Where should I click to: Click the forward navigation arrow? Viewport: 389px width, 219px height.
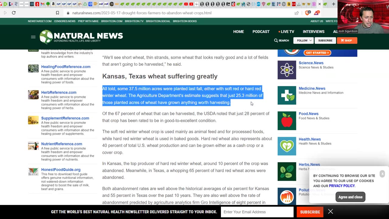pos(5,13)
